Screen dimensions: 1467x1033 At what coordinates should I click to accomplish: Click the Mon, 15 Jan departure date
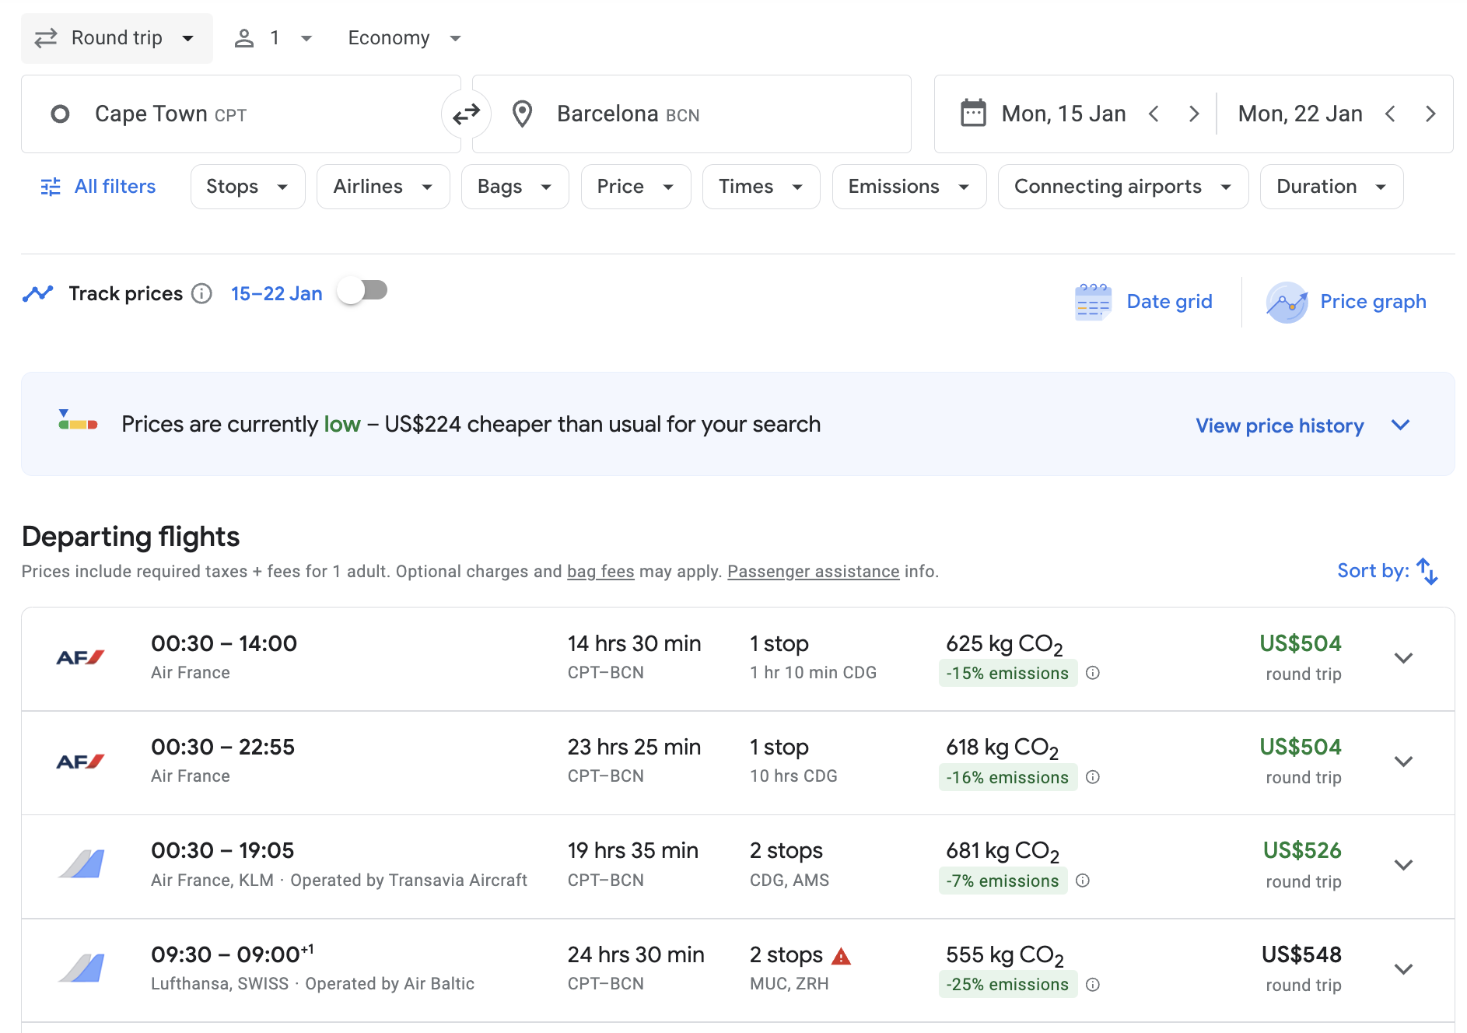click(x=1063, y=114)
